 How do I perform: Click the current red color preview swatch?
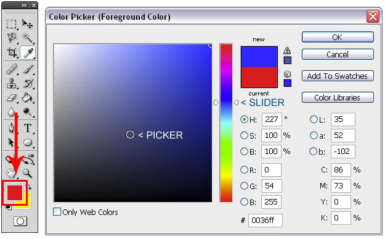[259, 77]
